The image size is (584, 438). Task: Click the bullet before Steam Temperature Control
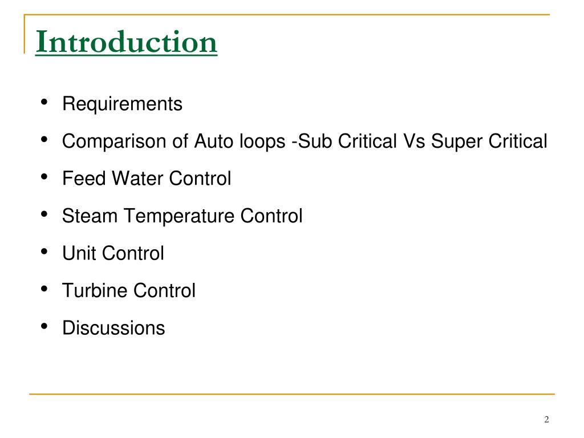(44, 214)
